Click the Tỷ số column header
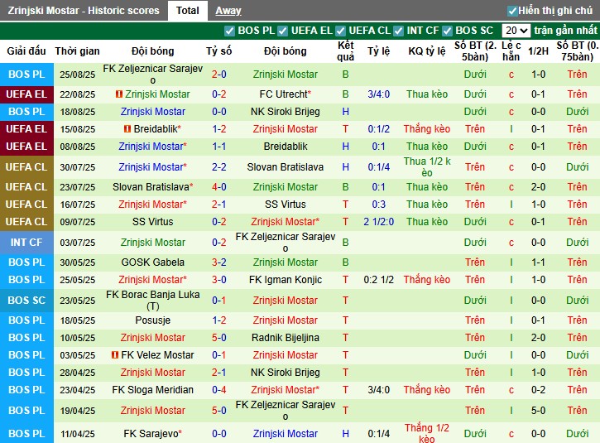The height and width of the screenshot is (443, 600). coord(219,51)
